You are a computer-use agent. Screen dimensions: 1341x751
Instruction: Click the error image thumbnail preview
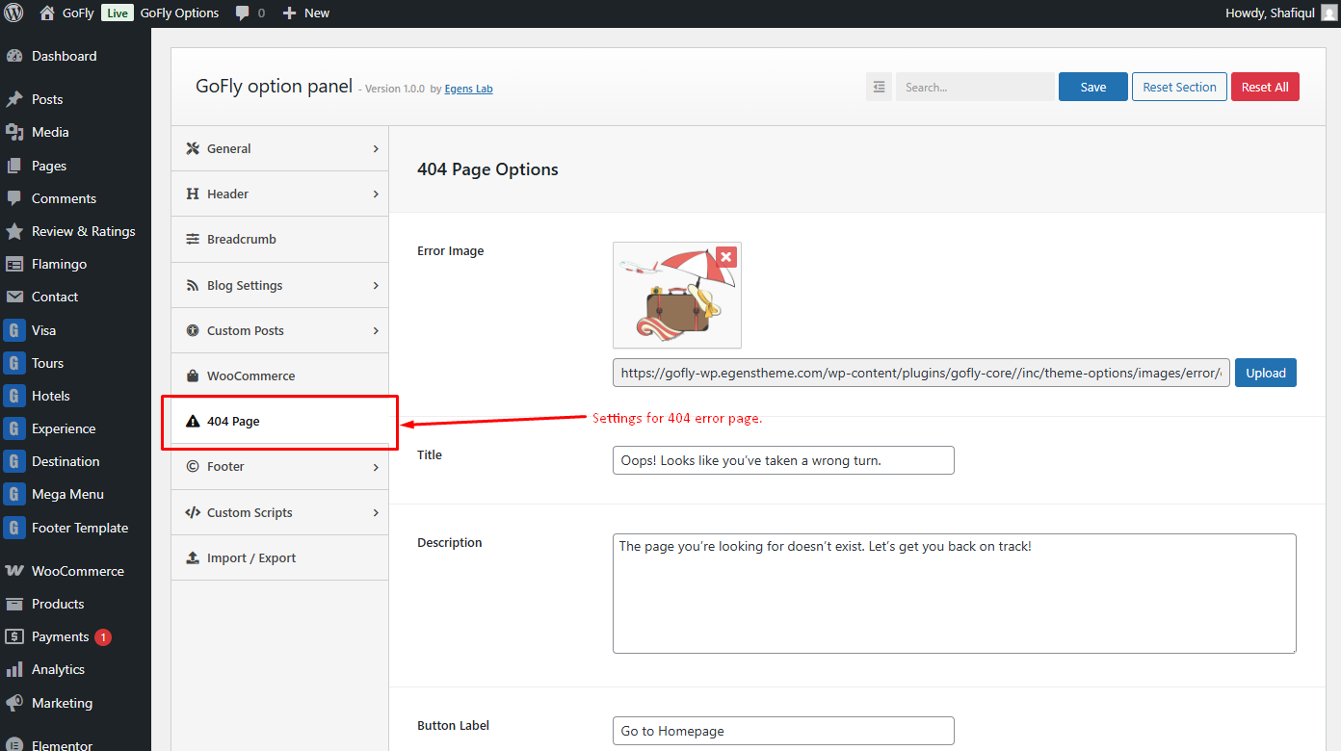677,295
